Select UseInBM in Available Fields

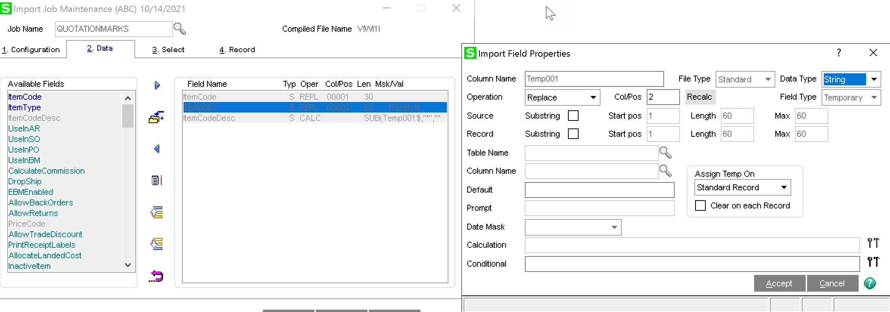tap(24, 160)
